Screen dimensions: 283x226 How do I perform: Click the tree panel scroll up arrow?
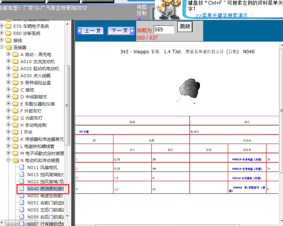[x=67, y=24]
